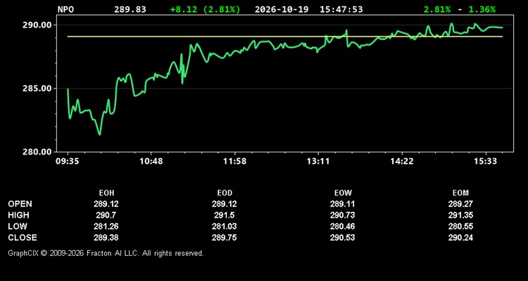Image resolution: width=528 pixels, height=281 pixels.
Task: Click the GraphCIX copyright notice
Action: (x=106, y=253)
